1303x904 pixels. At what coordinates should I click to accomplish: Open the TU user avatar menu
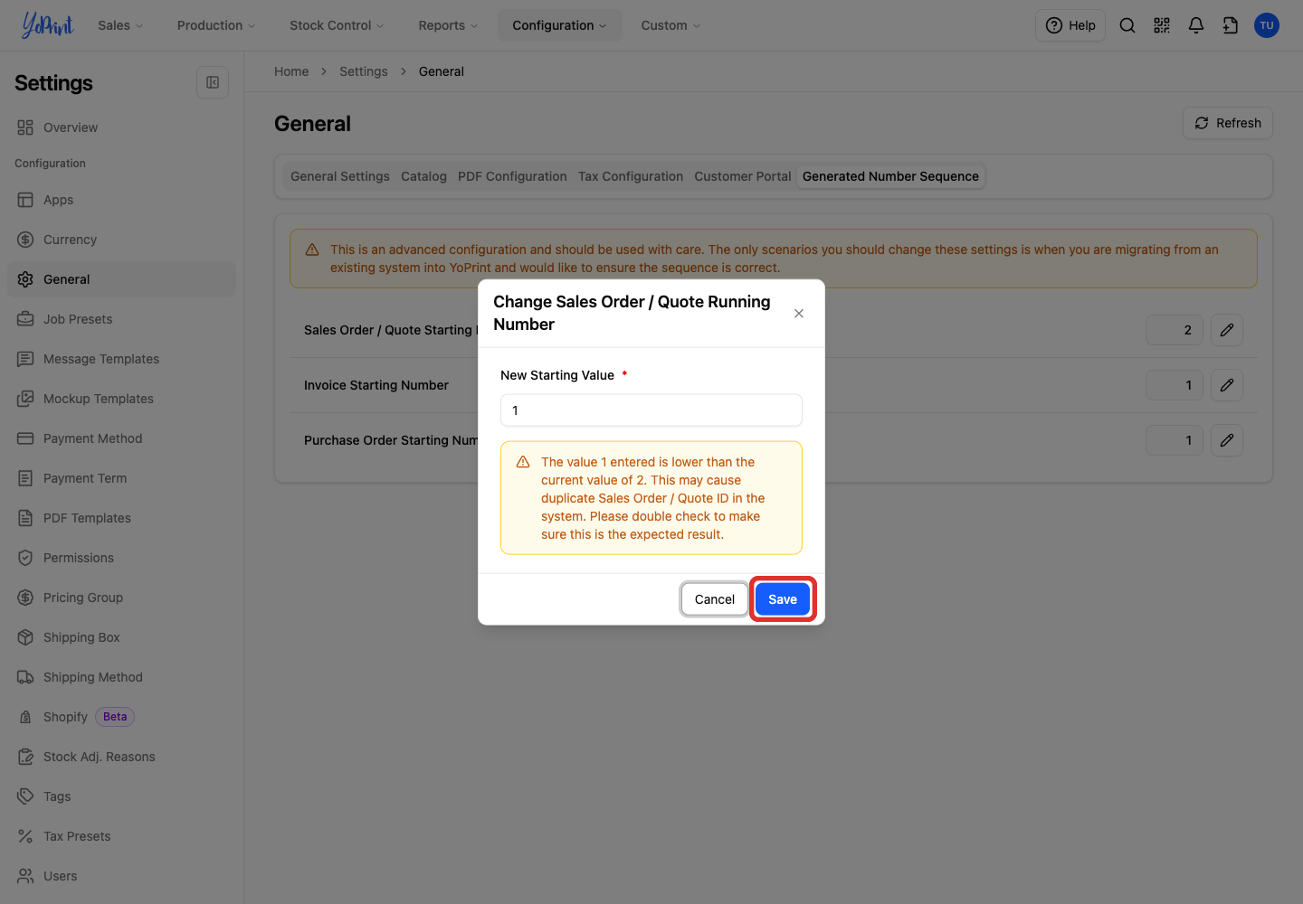(x=1267, y=25)
